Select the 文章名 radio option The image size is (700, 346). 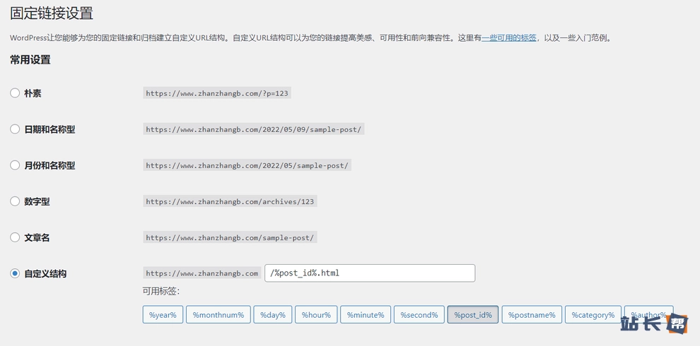click(x=15, y=237)
